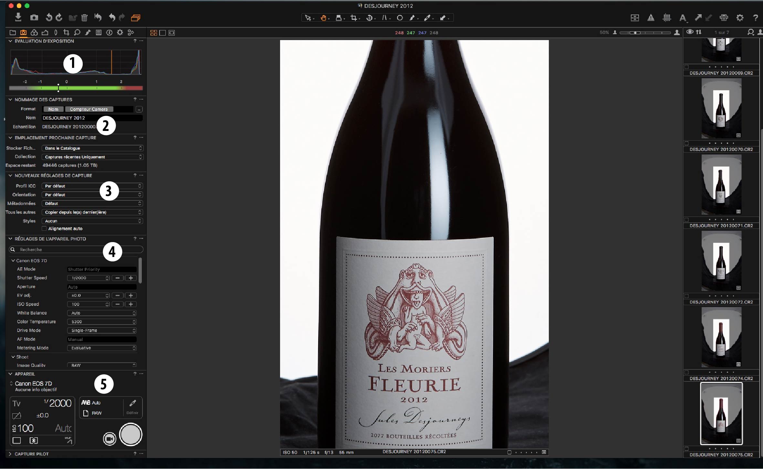Select the DESJOURNEY 20120075.CR2 thumbnail
The width and height of the screenshot is (763, 469).
pyautogui.click(x=721, y=414)
